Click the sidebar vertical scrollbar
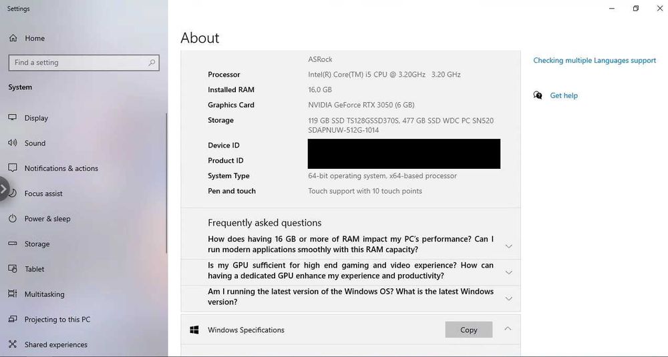The width and height of the screenshot is (668, 357). (166, 183)
